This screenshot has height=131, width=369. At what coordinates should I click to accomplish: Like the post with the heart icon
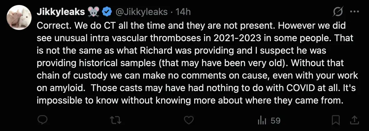[x=188, y=120]
